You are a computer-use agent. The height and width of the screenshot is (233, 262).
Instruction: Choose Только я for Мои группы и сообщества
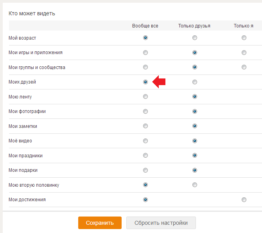click(x=244, y=67)
